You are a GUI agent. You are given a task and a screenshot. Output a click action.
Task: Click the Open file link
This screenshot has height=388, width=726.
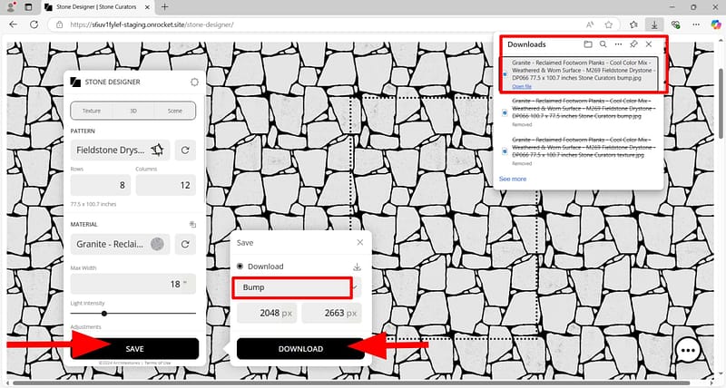coord(522,87)
